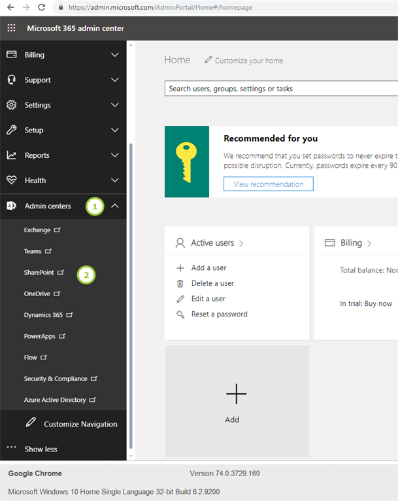Click the search users, groups, settings field
This screenshot has height=501, width=398.
(x=281, y=89)
